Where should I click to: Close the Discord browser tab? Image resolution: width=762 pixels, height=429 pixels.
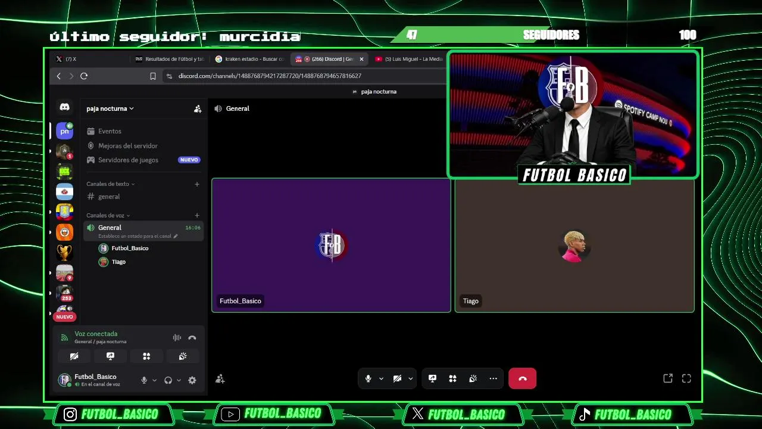(361, 59)
